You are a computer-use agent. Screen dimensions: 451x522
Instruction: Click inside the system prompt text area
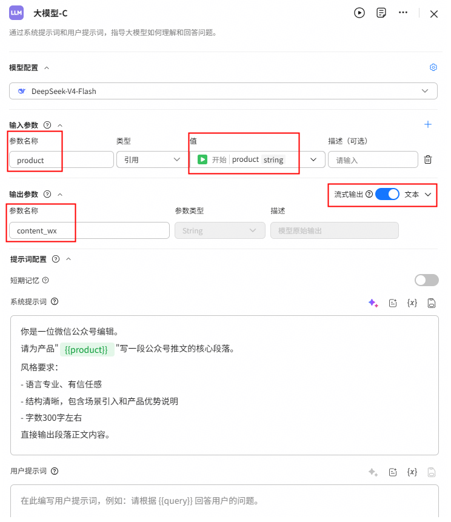pos(224,385)
